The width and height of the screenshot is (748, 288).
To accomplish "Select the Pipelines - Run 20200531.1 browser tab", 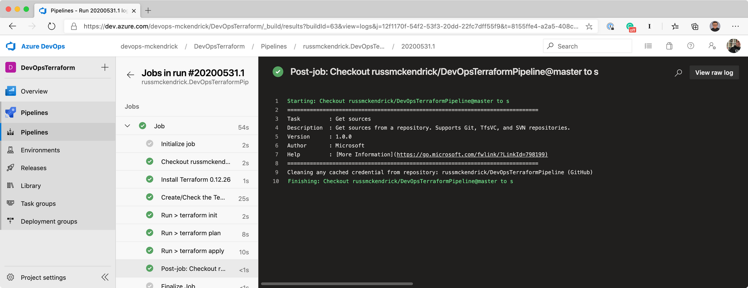I will (x=88, y=10).
